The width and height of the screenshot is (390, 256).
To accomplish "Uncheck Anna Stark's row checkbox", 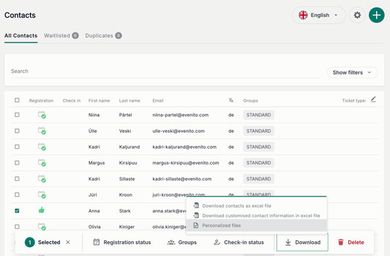I will click(17, 211).
